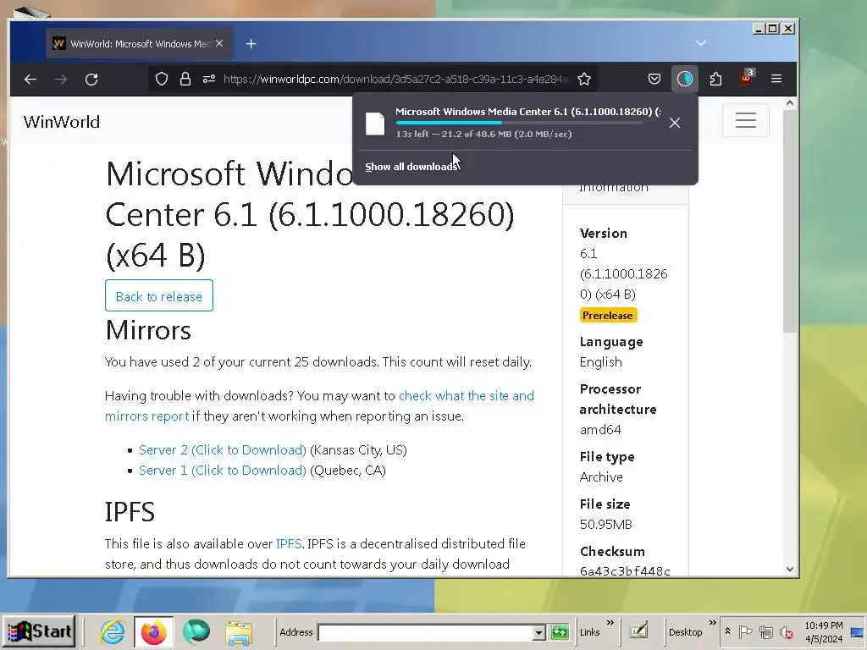Screen dimensions: 867x650
Task: Click the site padlock security icon
Action: click(185, 79)
